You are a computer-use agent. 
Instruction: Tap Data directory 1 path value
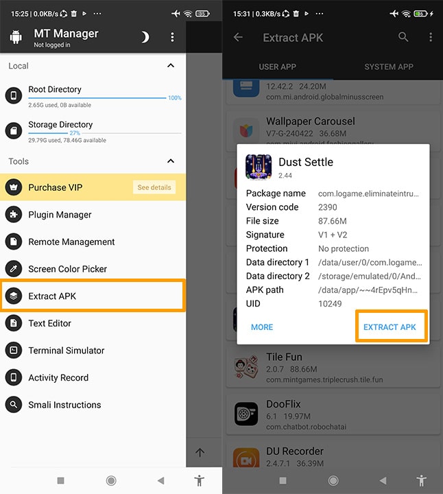(370, 262)
